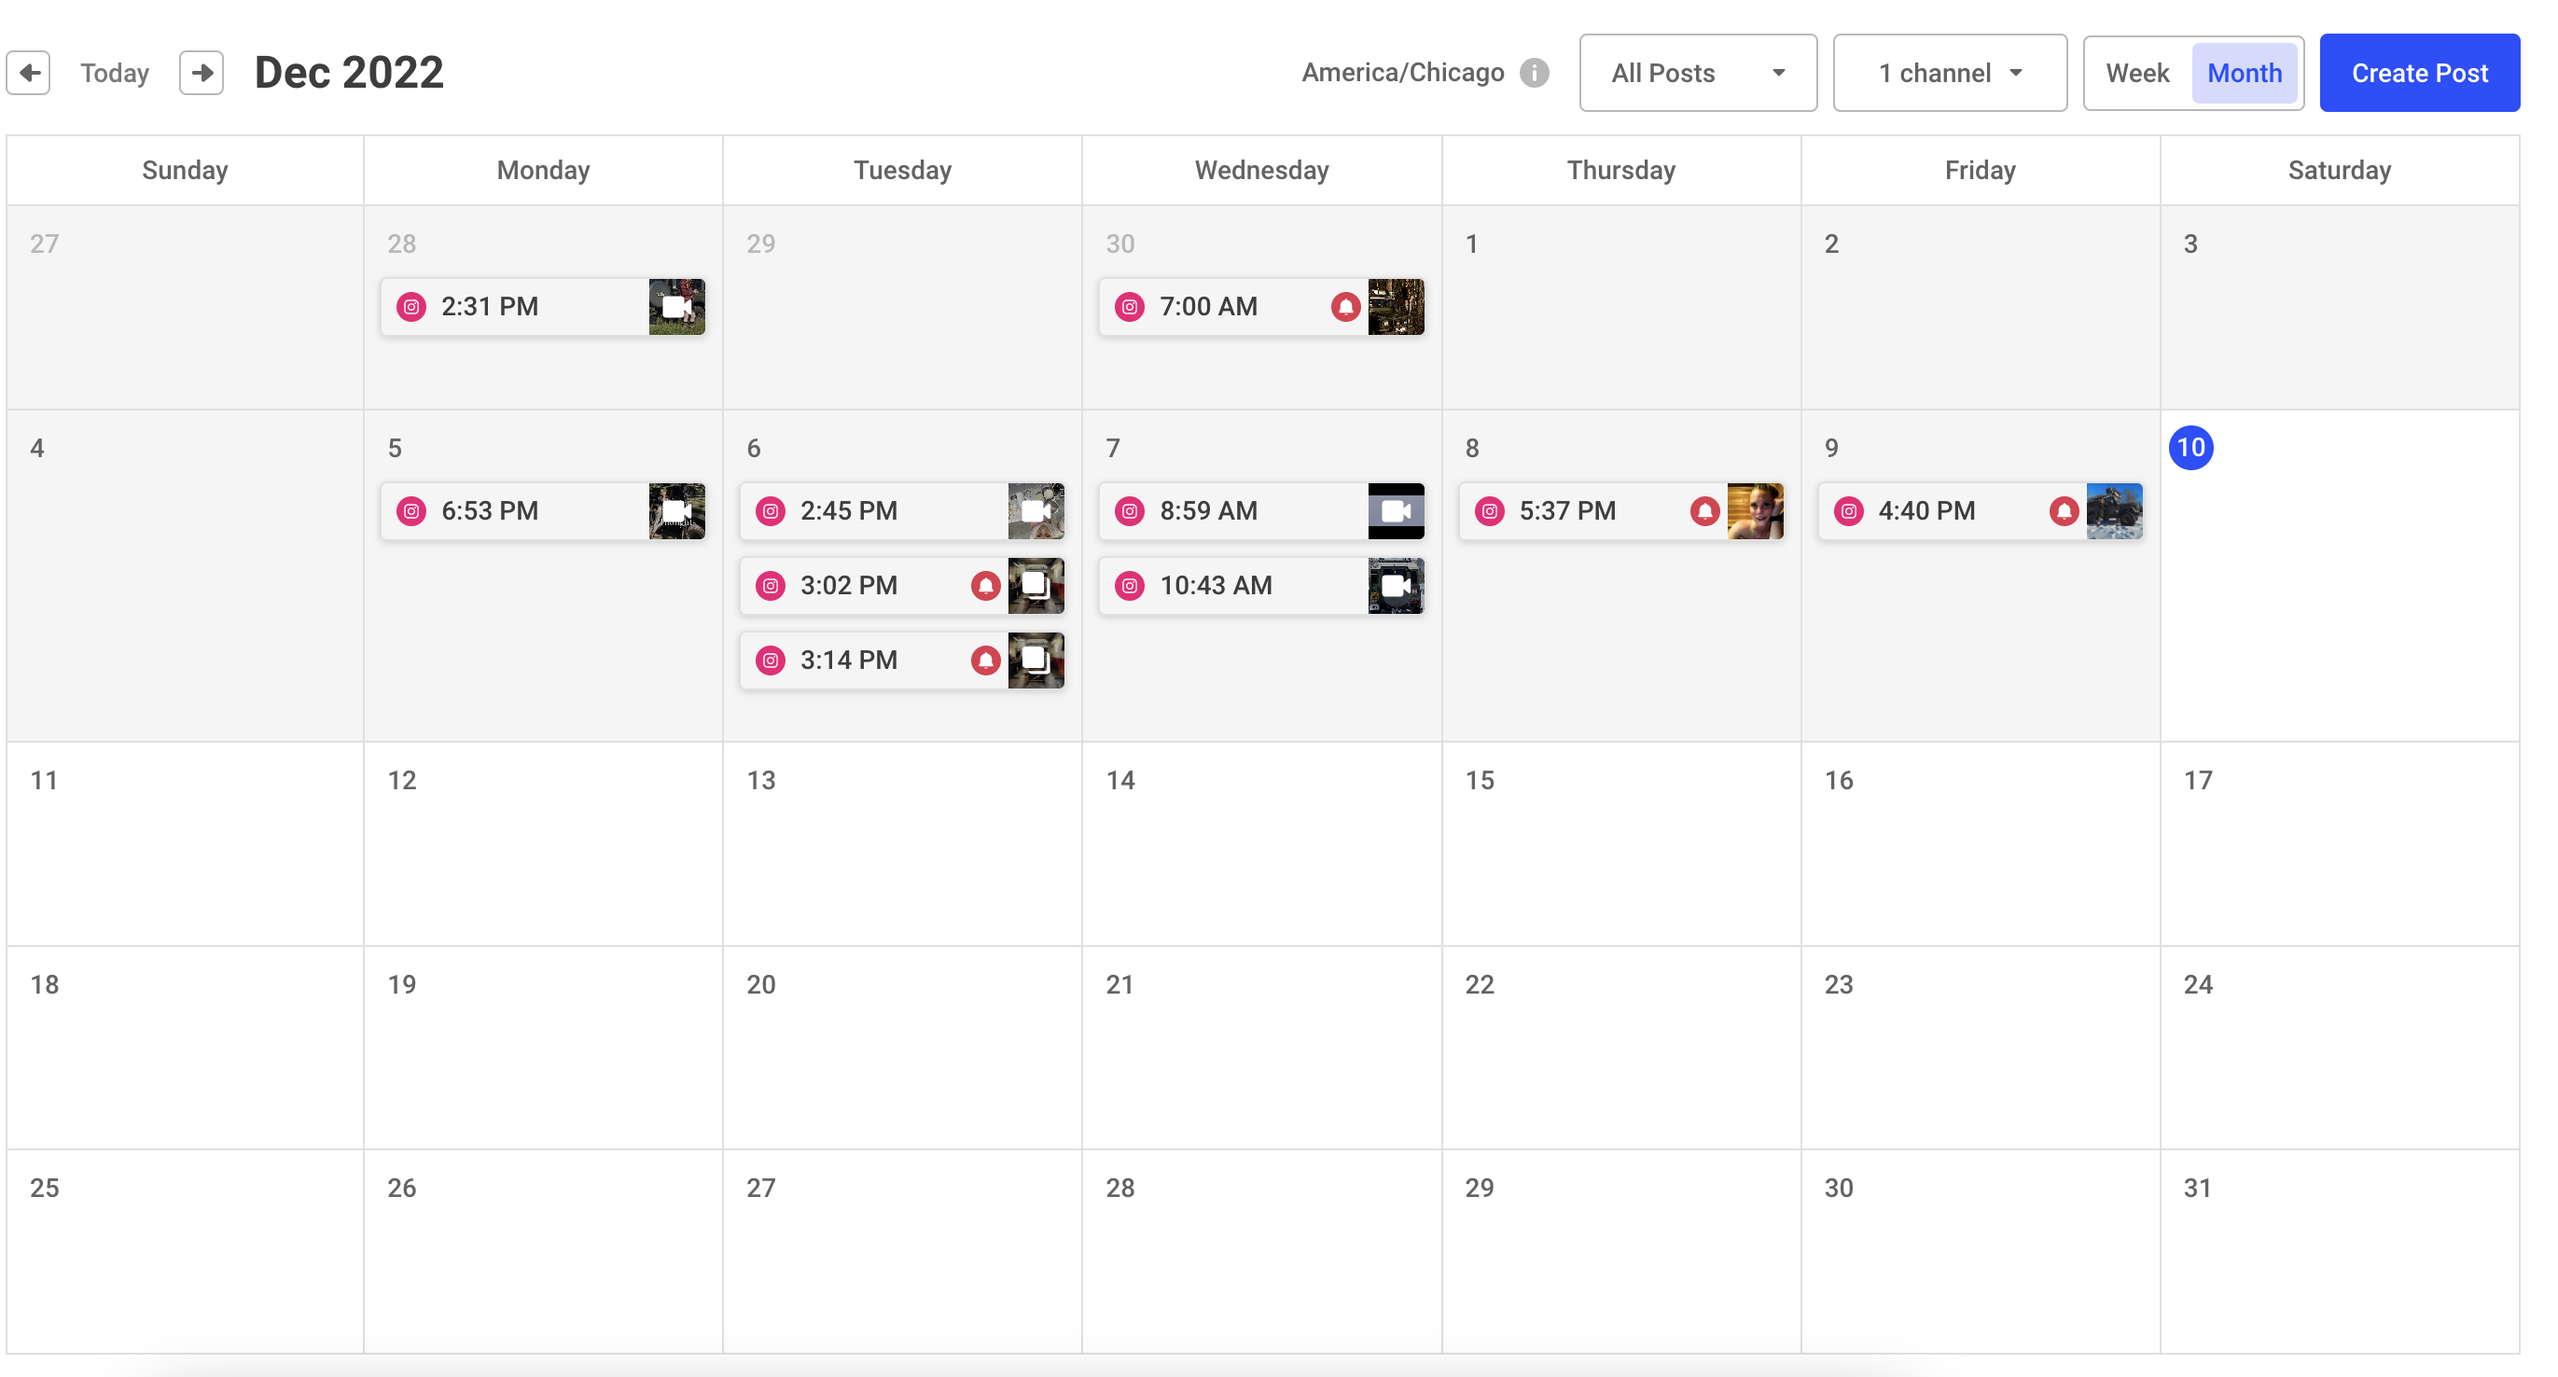The width and height of the screenshot is (2558, 1377).
Task: Go to previous month with left arrow
Action: coord(29,73)
